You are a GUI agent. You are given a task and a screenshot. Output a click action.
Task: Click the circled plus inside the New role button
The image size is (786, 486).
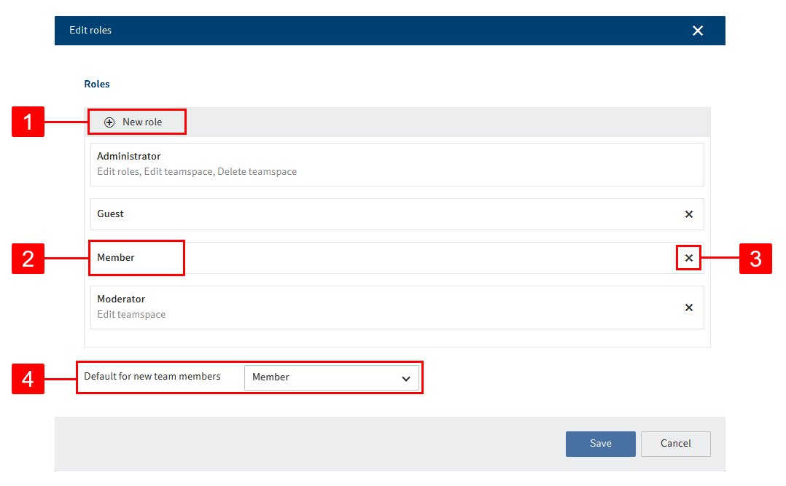click(109, 122)
